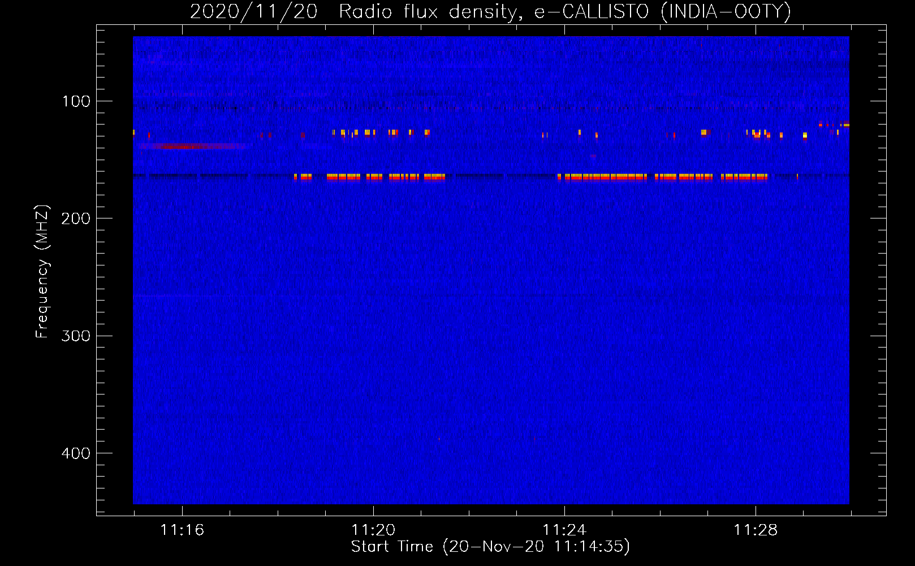Click the '100' frequency axis label

[x=76, y=101]
